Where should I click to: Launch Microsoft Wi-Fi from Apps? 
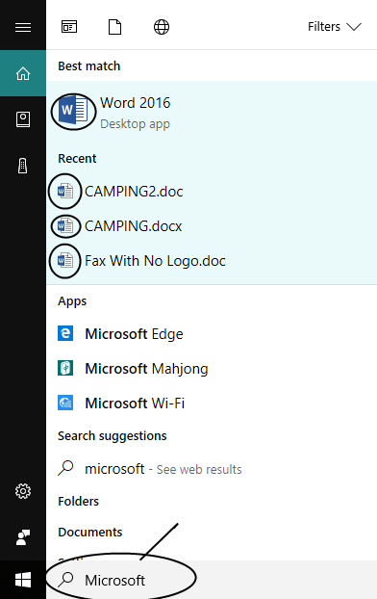click(212, 404)
